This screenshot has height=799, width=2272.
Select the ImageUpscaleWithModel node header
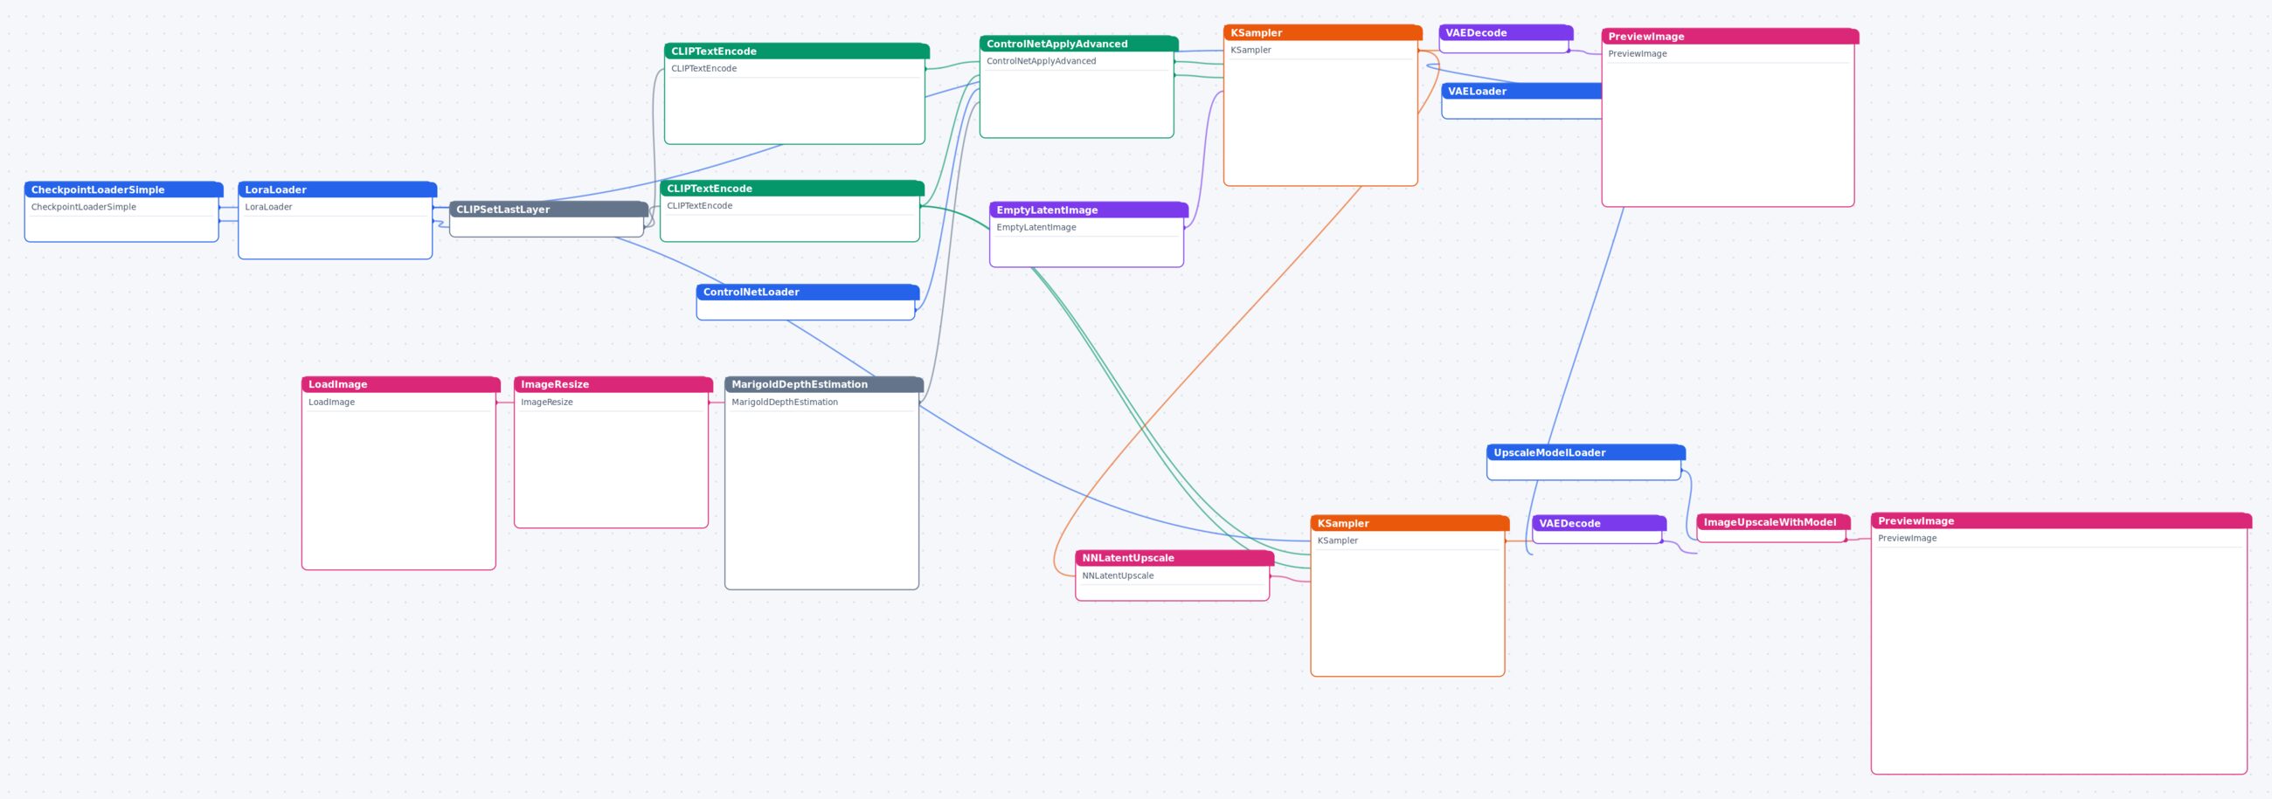pyautogui.click(x=1774, y=522)
